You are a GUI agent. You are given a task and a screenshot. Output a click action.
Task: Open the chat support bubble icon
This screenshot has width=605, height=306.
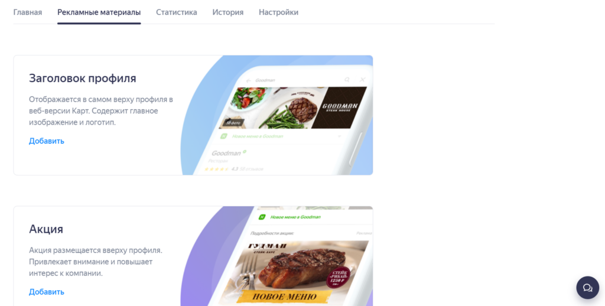(x=588, y=288)
